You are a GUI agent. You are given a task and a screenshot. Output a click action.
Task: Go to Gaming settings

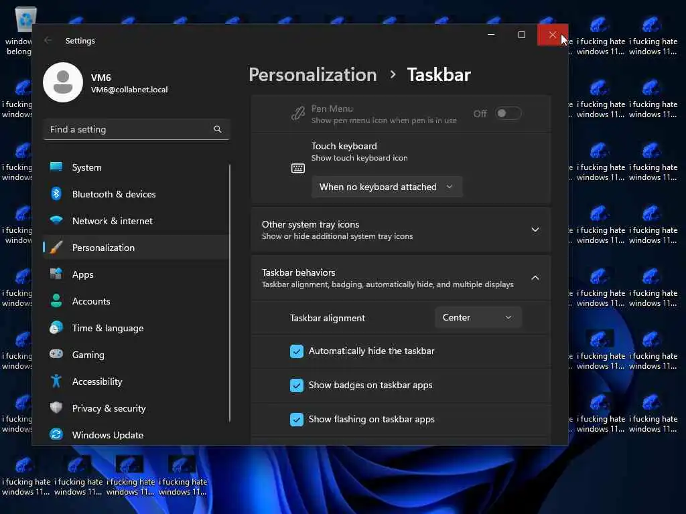136,355
